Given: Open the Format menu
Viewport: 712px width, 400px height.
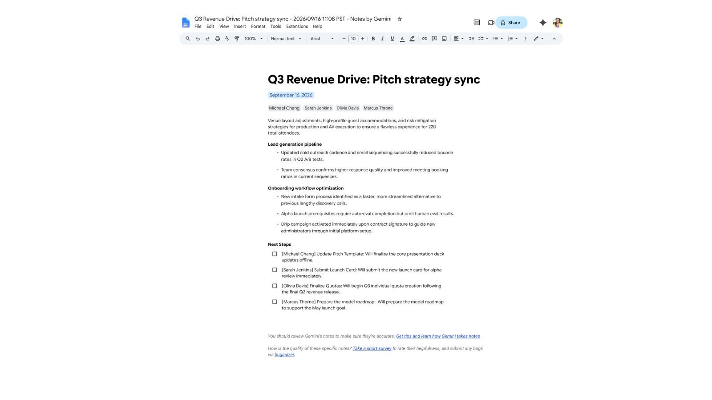Looking at the screenshot, I should 258,27.
